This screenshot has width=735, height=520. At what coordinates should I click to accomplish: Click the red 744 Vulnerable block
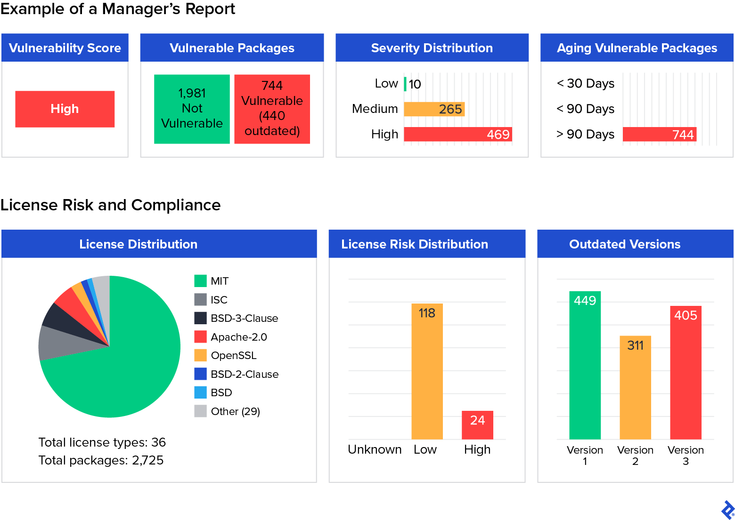272,109
